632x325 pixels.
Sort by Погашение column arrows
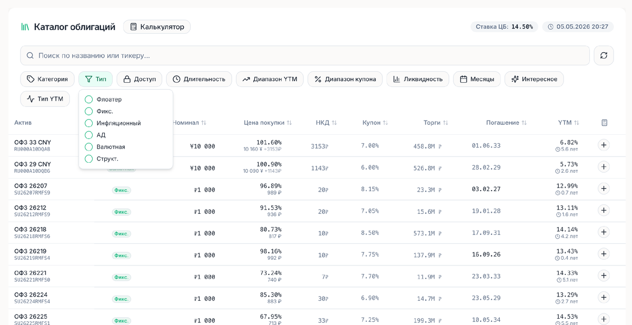coord(524,123)
